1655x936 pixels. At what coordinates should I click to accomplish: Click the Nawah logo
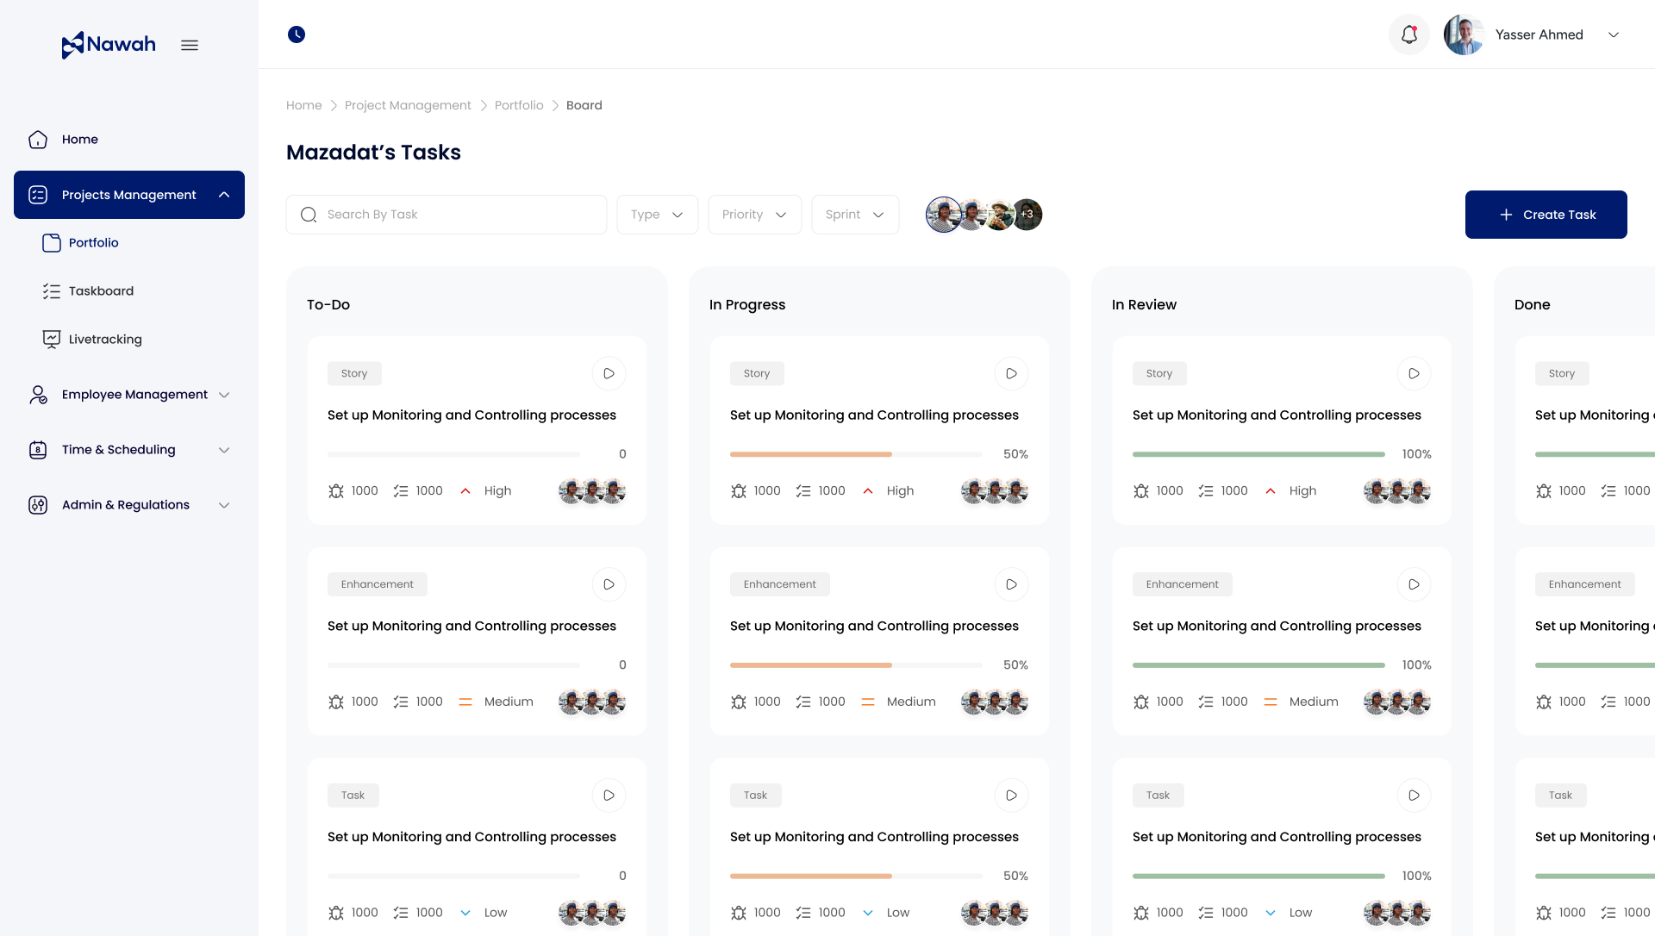[109, 45]
